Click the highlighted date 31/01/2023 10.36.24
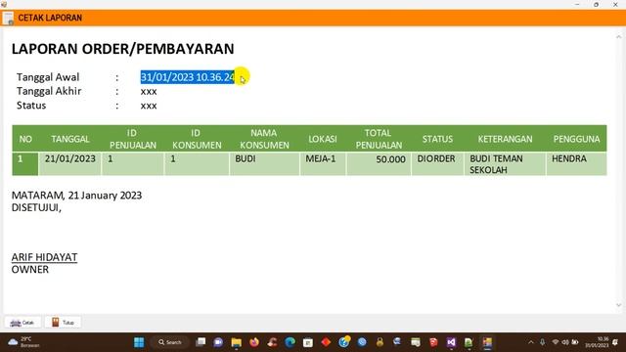Screen dimensions: 626x352 point(188,77)
